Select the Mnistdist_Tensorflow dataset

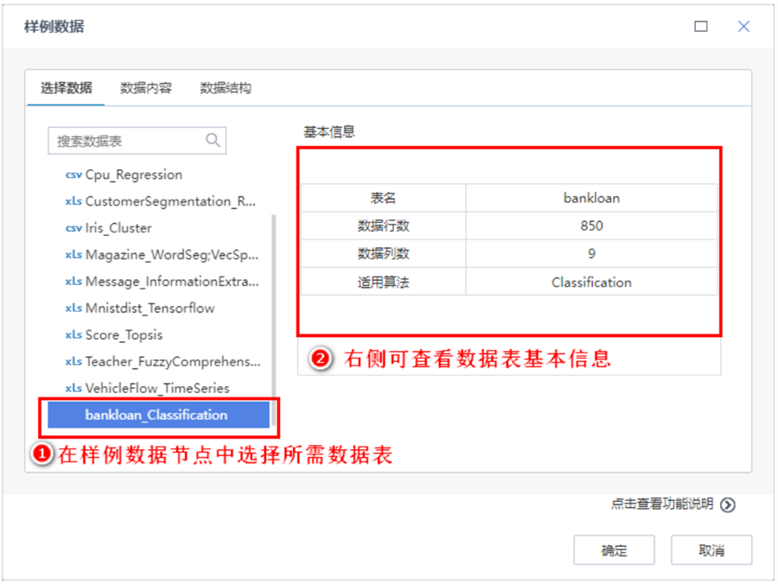point(150,308)
